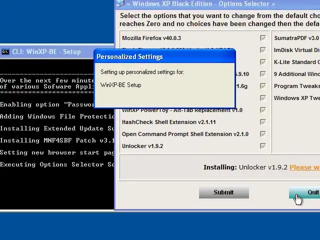Screen dimensions: 320x240
Task: Select the Program Tweaks entry
Action: click(297, 86)
